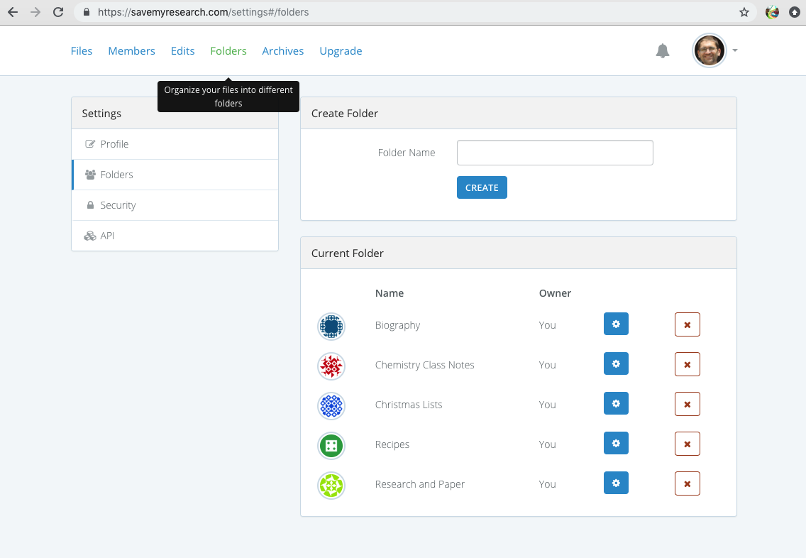Open the Folders tab in top navigation
This screenshot has height=558, width=806.
(x=228, y=51)
